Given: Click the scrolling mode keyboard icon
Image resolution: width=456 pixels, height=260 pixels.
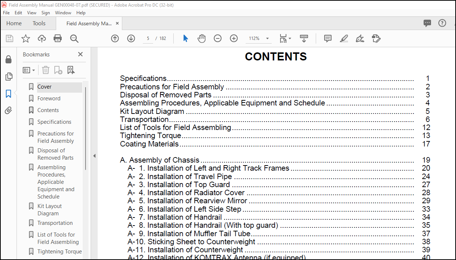Looking at the screenshot, I should [x=304, y=38].
